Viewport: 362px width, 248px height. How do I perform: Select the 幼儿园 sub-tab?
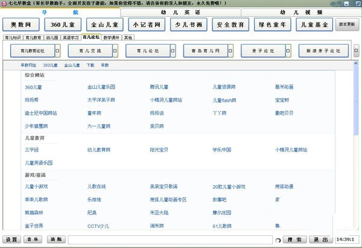pyautogui.click(x=52, y=37)
